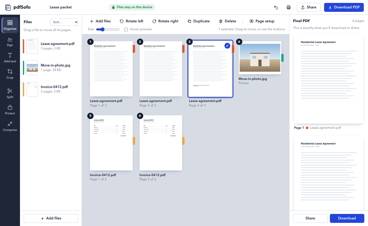Click the print icon
The height and width of the screenshot is (226, 368).
(x=289, y=7)
